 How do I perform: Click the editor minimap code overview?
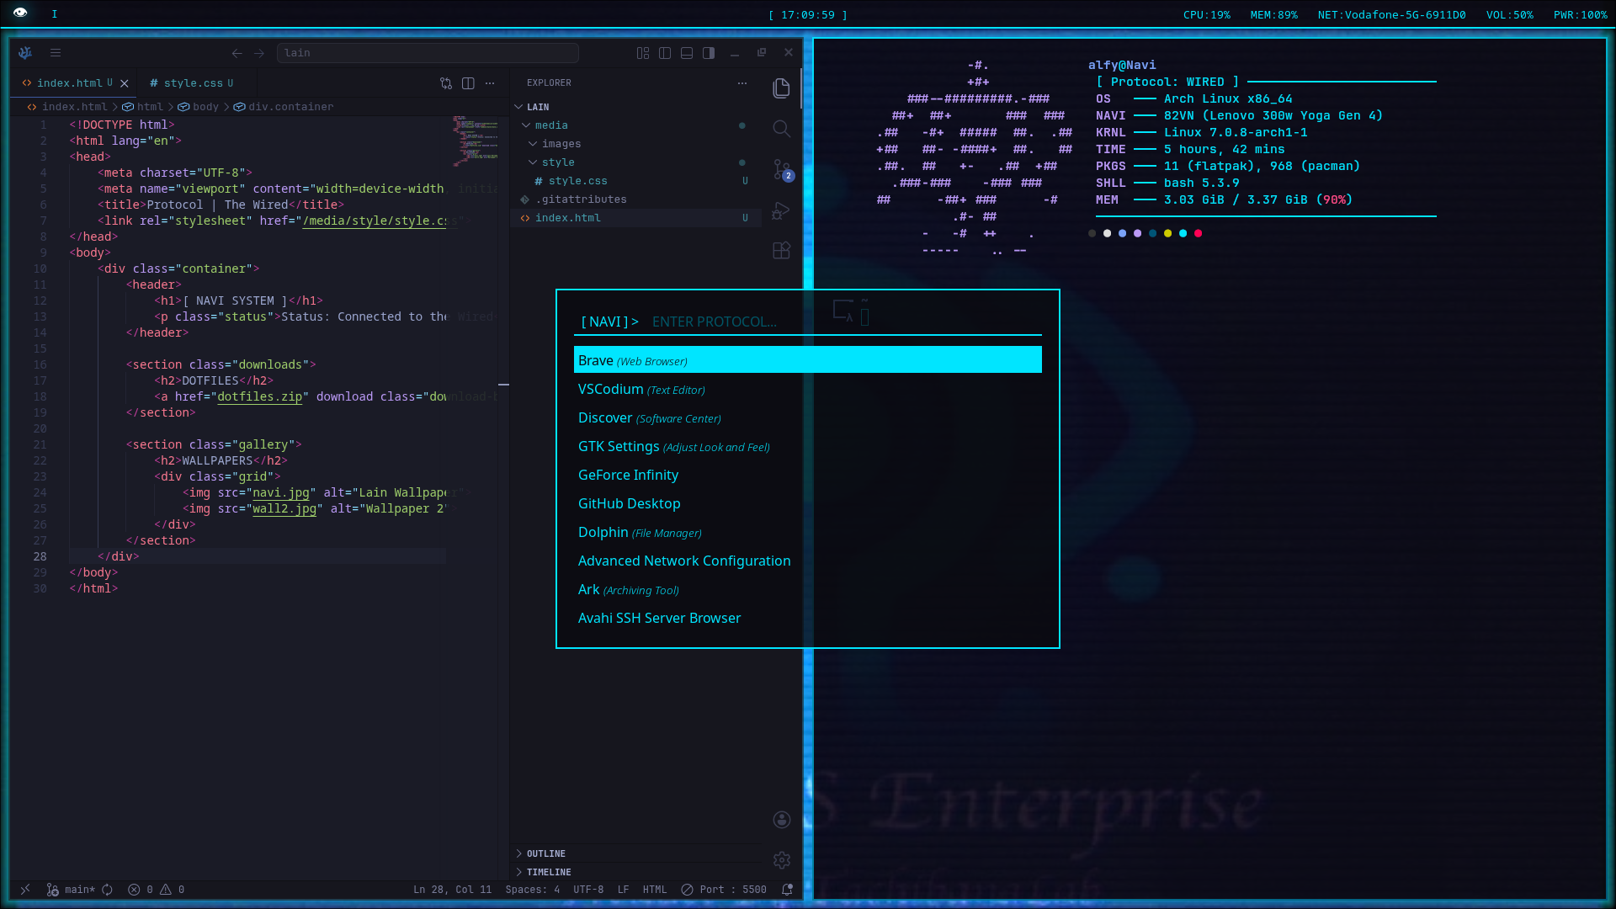point(476,141)
